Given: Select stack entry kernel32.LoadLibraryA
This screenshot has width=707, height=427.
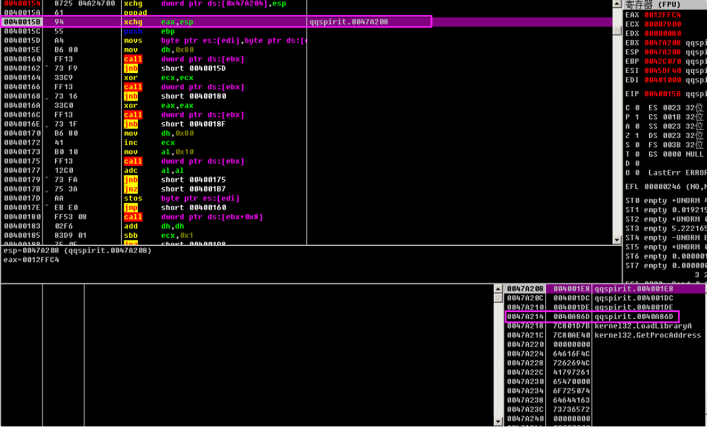Looking at the screenshot, I should [643, 326].
